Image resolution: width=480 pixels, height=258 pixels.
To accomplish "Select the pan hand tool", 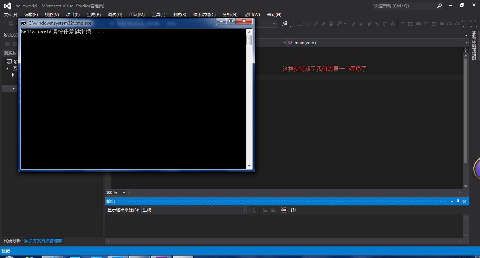I will click(x=331, y=24).
